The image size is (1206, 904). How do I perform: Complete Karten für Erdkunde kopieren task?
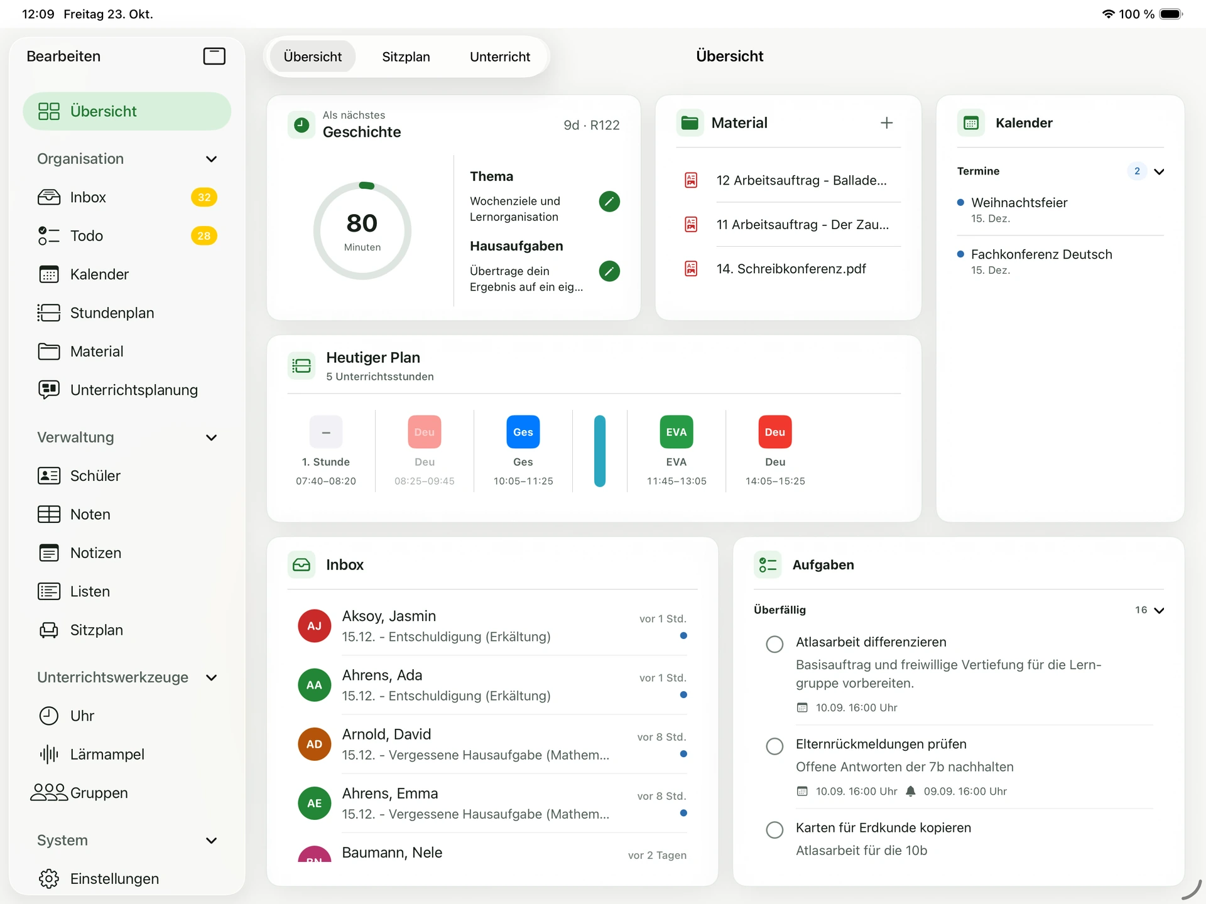[x=774, y=830]
